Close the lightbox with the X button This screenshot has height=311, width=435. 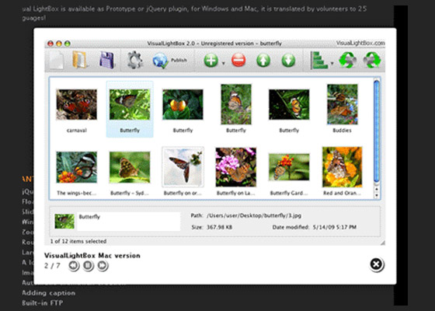pyautogui.click(x=377, y=264)
